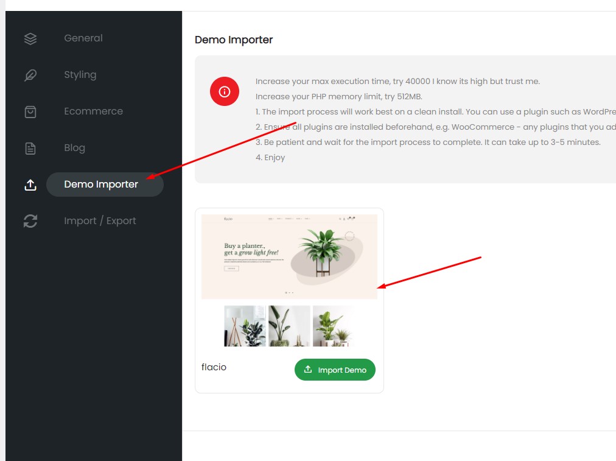Click the green Import Demo button
This screenshot has height=461, width=616.
tap(335, 370)
